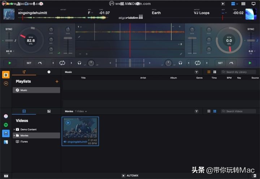Screen dimensions: 260x179
Task: Search in the Videos field
Action: (238, 111)
